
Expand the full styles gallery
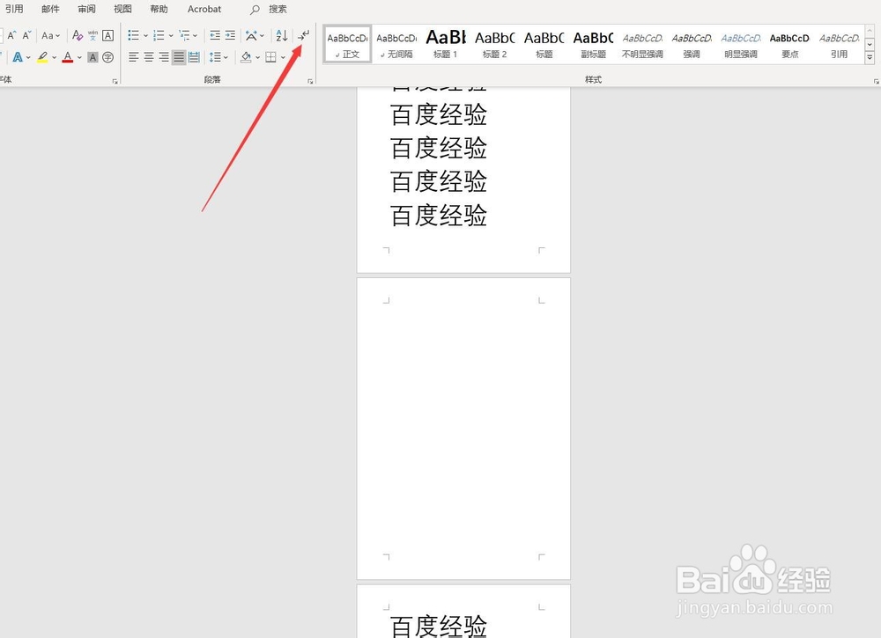tap(870, 56)
